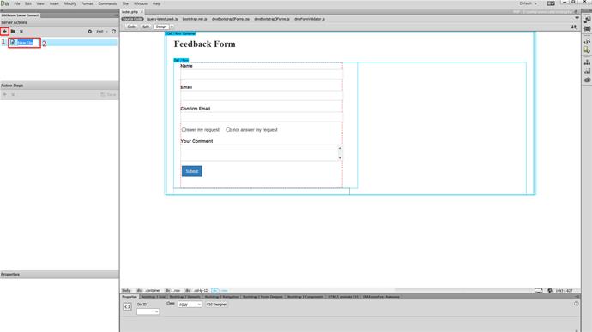Expand the dropdown arrow next to Design
The width and height of the screenshot is (592, 332).
click(x=172, y=27)
